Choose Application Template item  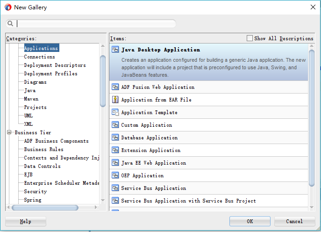(x=208, y=112)
